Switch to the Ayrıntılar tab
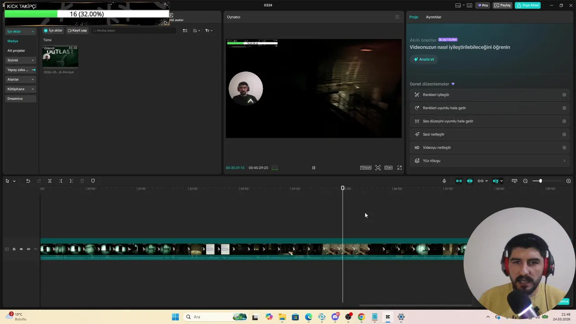 pos(434,17)
